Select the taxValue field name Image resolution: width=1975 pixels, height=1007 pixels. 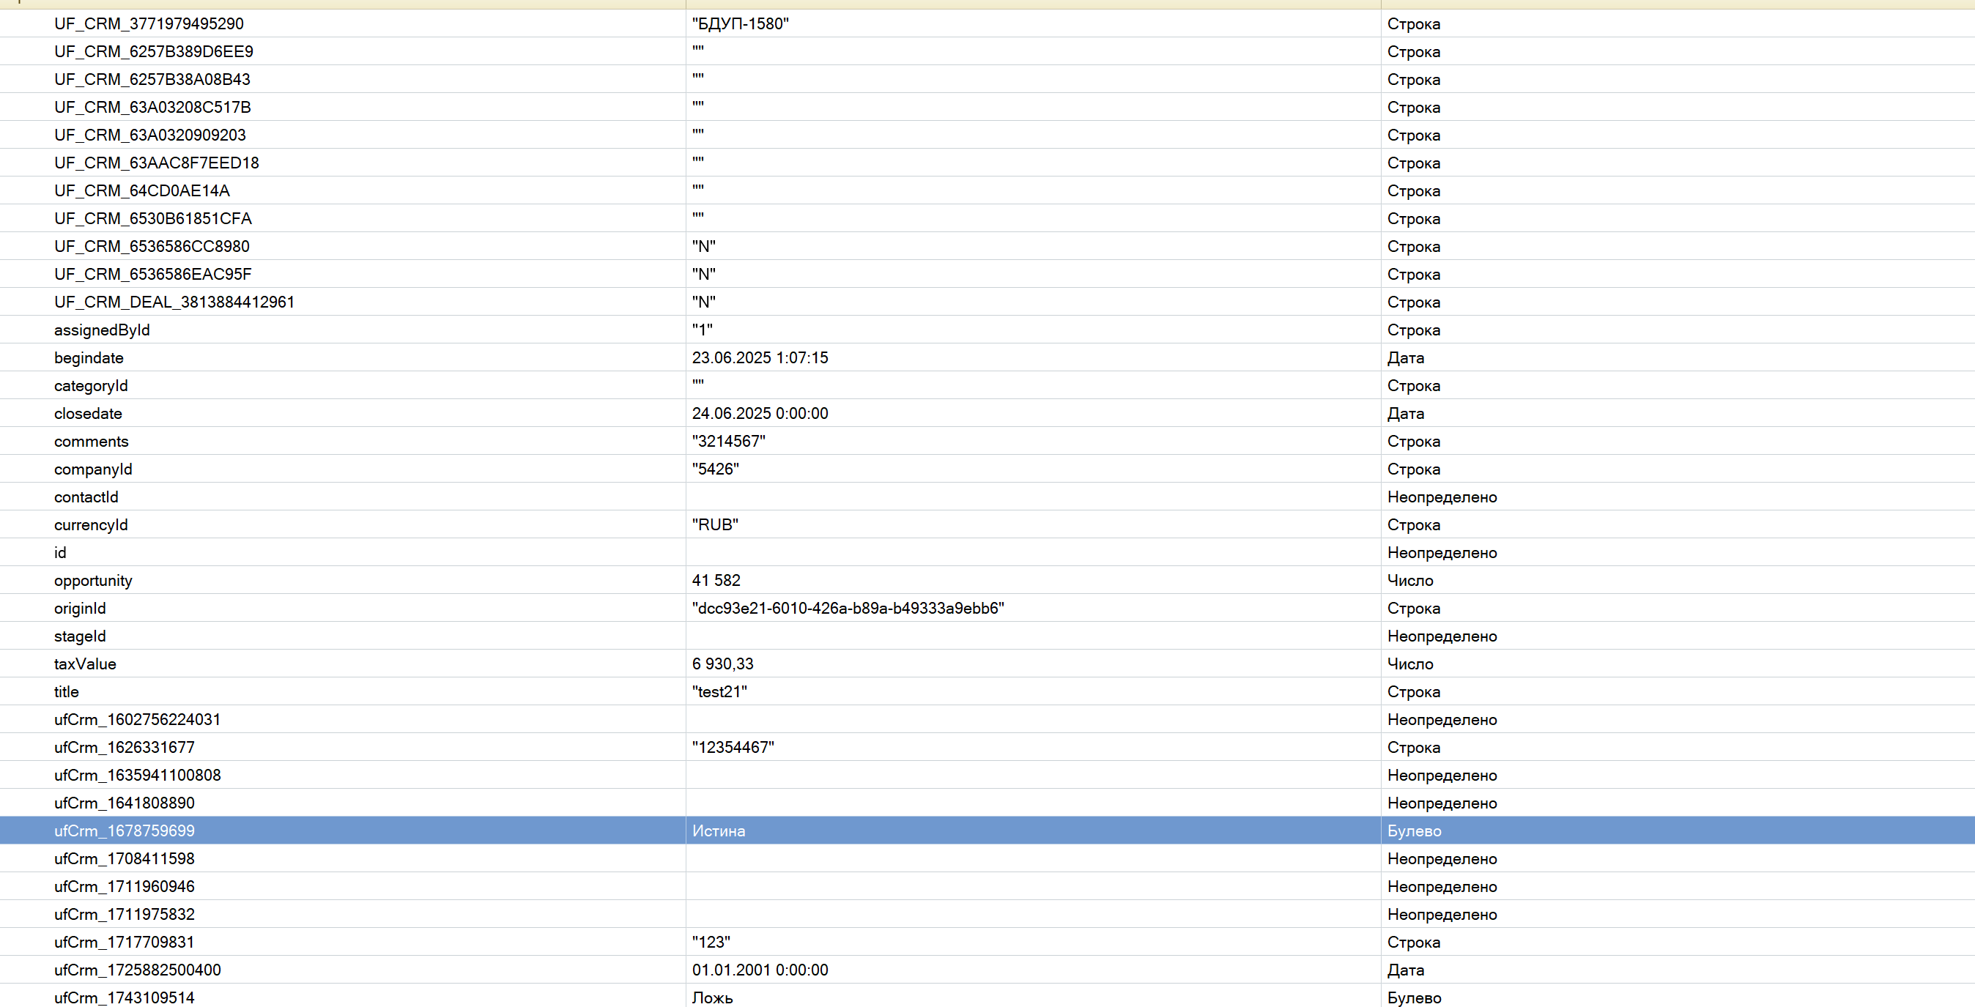pos(85,664)
